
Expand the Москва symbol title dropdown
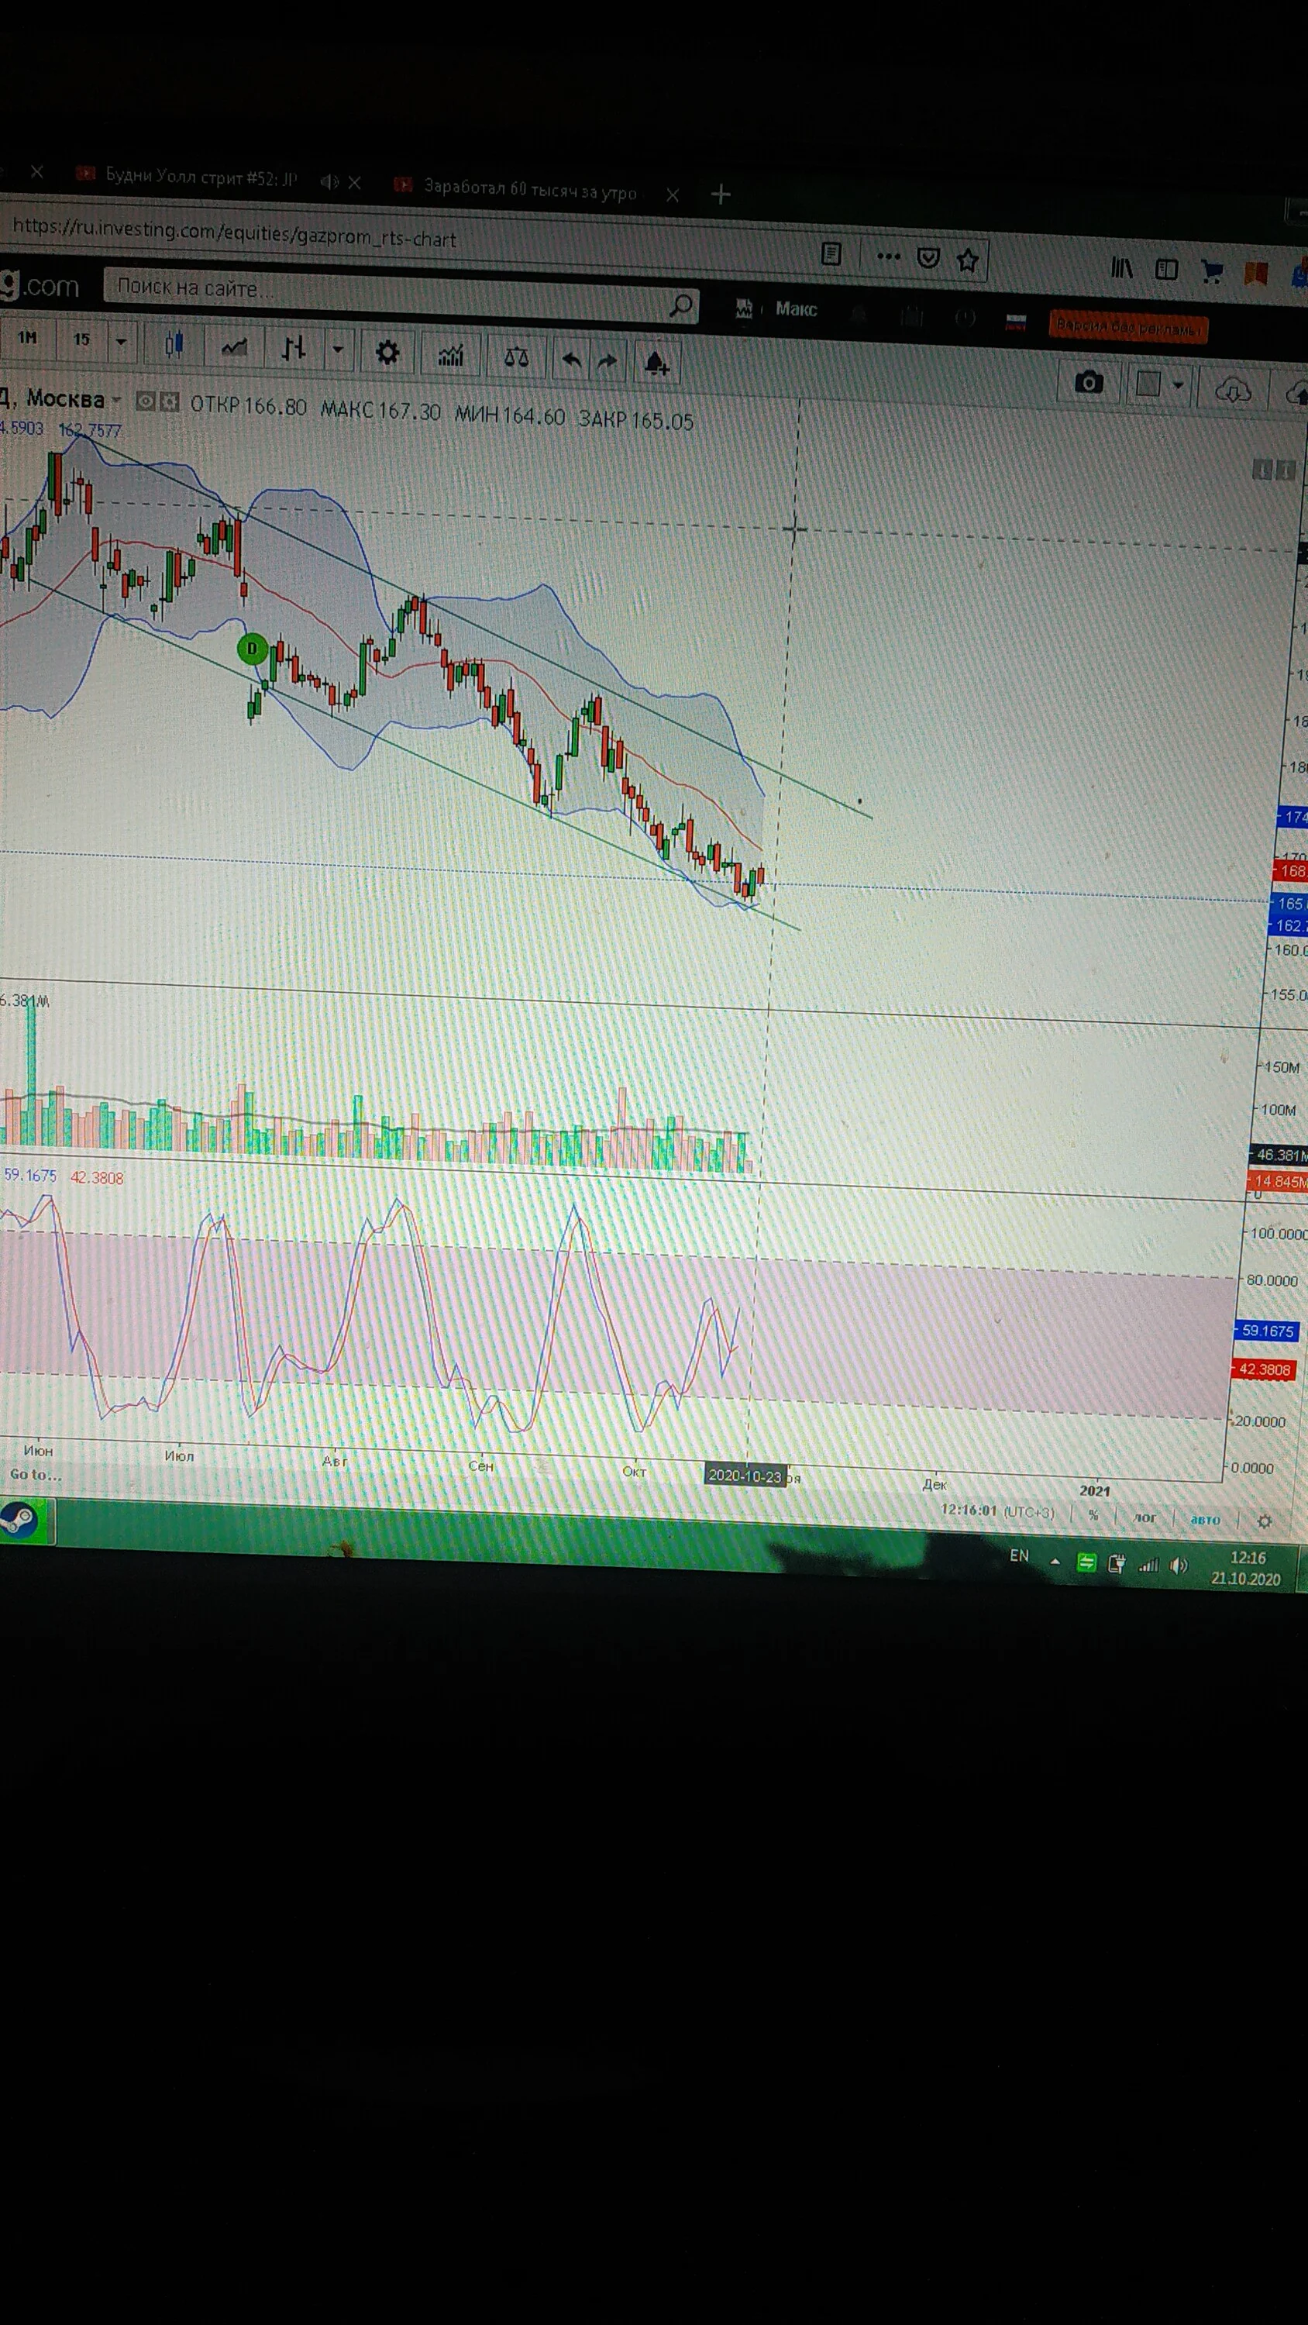click(x=115, y=399)
